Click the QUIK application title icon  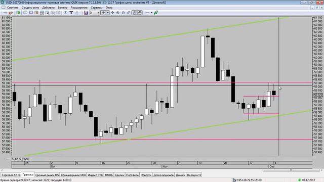coord(2,3)
